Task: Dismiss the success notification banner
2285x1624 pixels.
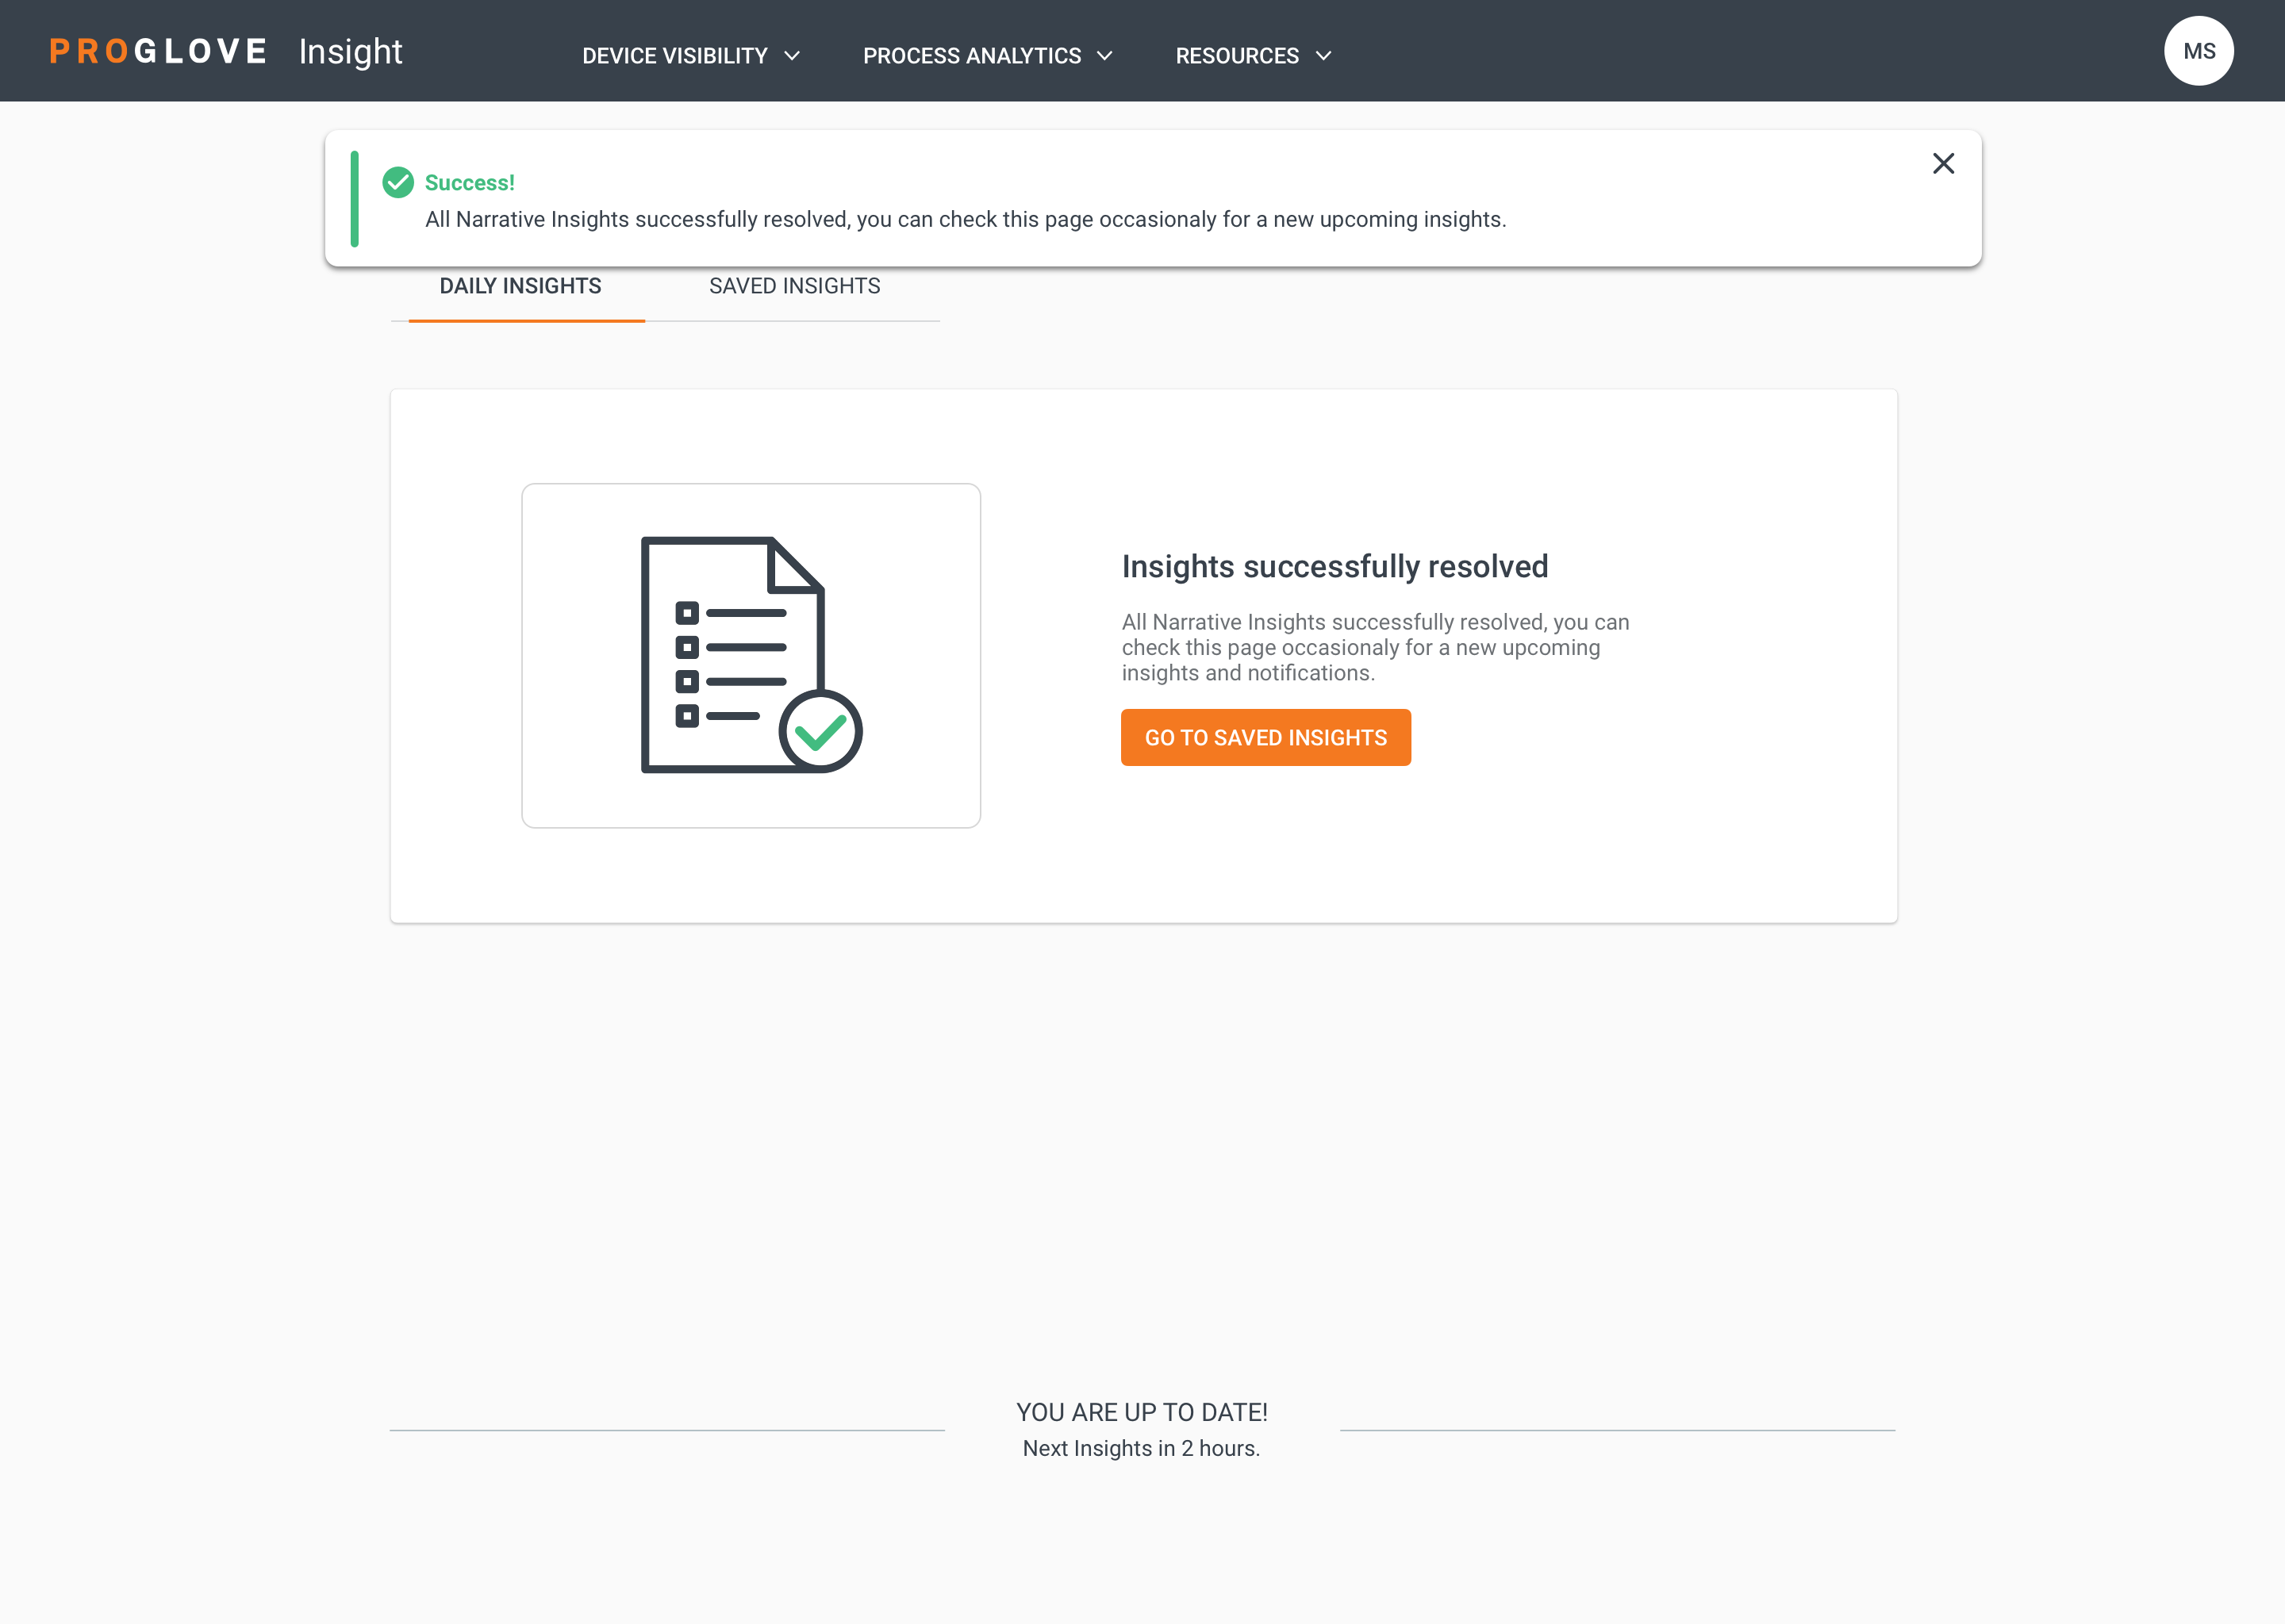Action: coord(1944,162)
